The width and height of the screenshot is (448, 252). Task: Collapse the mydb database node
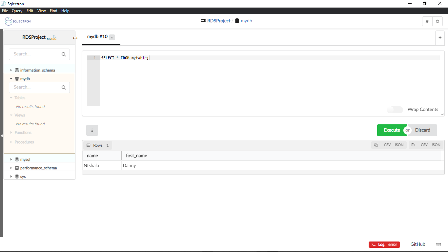click(11, 79)
